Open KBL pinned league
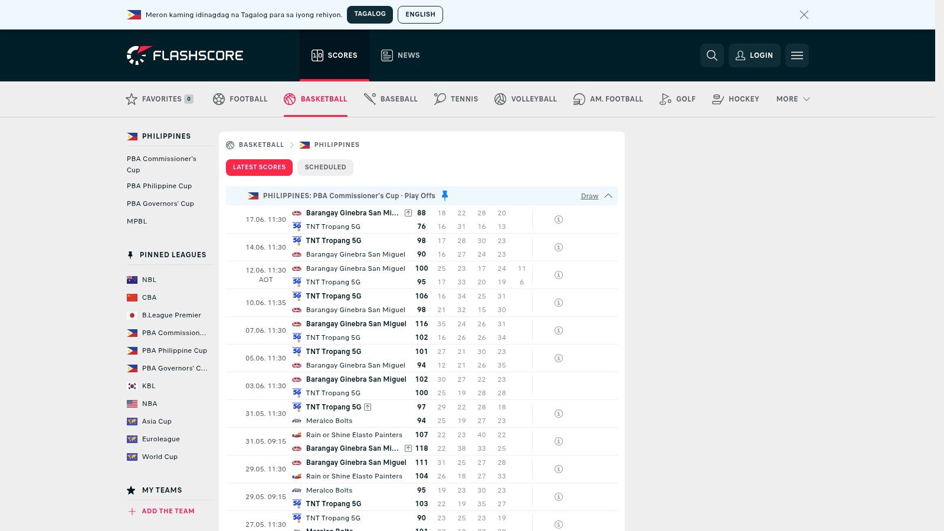The height and width of the screenshot is (531, 944). pyautogui.click(x=149, y=386)
